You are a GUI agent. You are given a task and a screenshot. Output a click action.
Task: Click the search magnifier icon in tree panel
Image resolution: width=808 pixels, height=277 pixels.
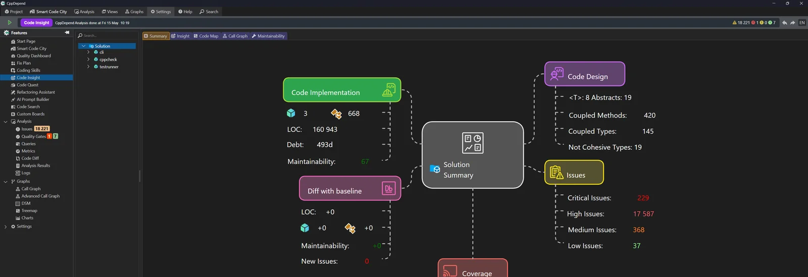(x=80, y=35)
